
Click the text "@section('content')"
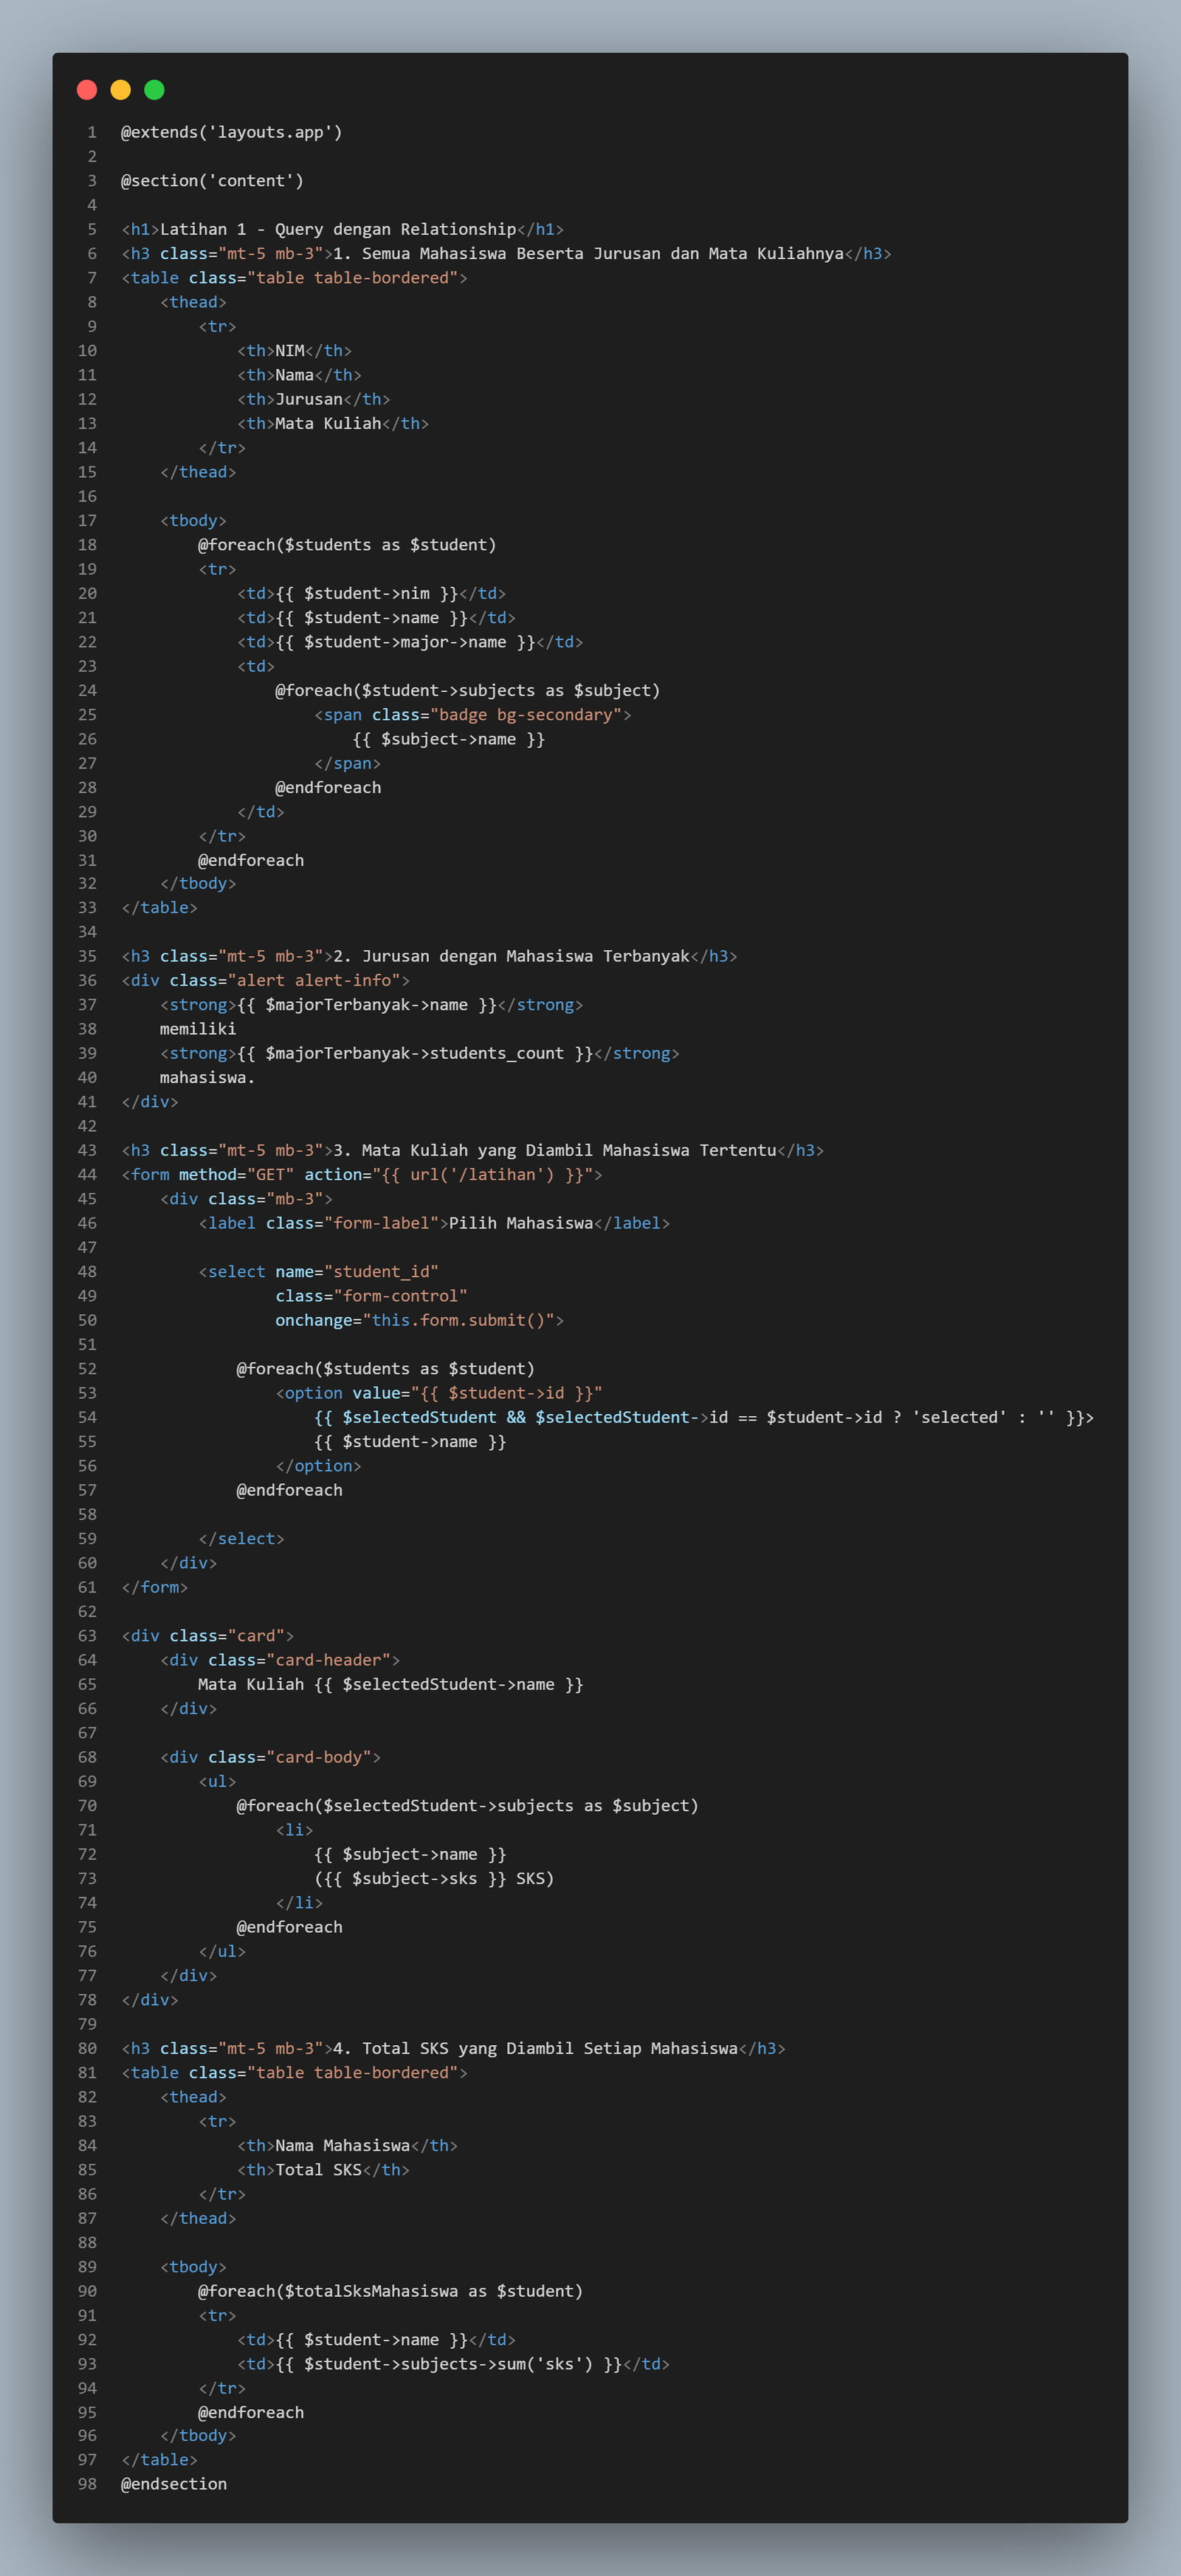(x=212, y=181)
